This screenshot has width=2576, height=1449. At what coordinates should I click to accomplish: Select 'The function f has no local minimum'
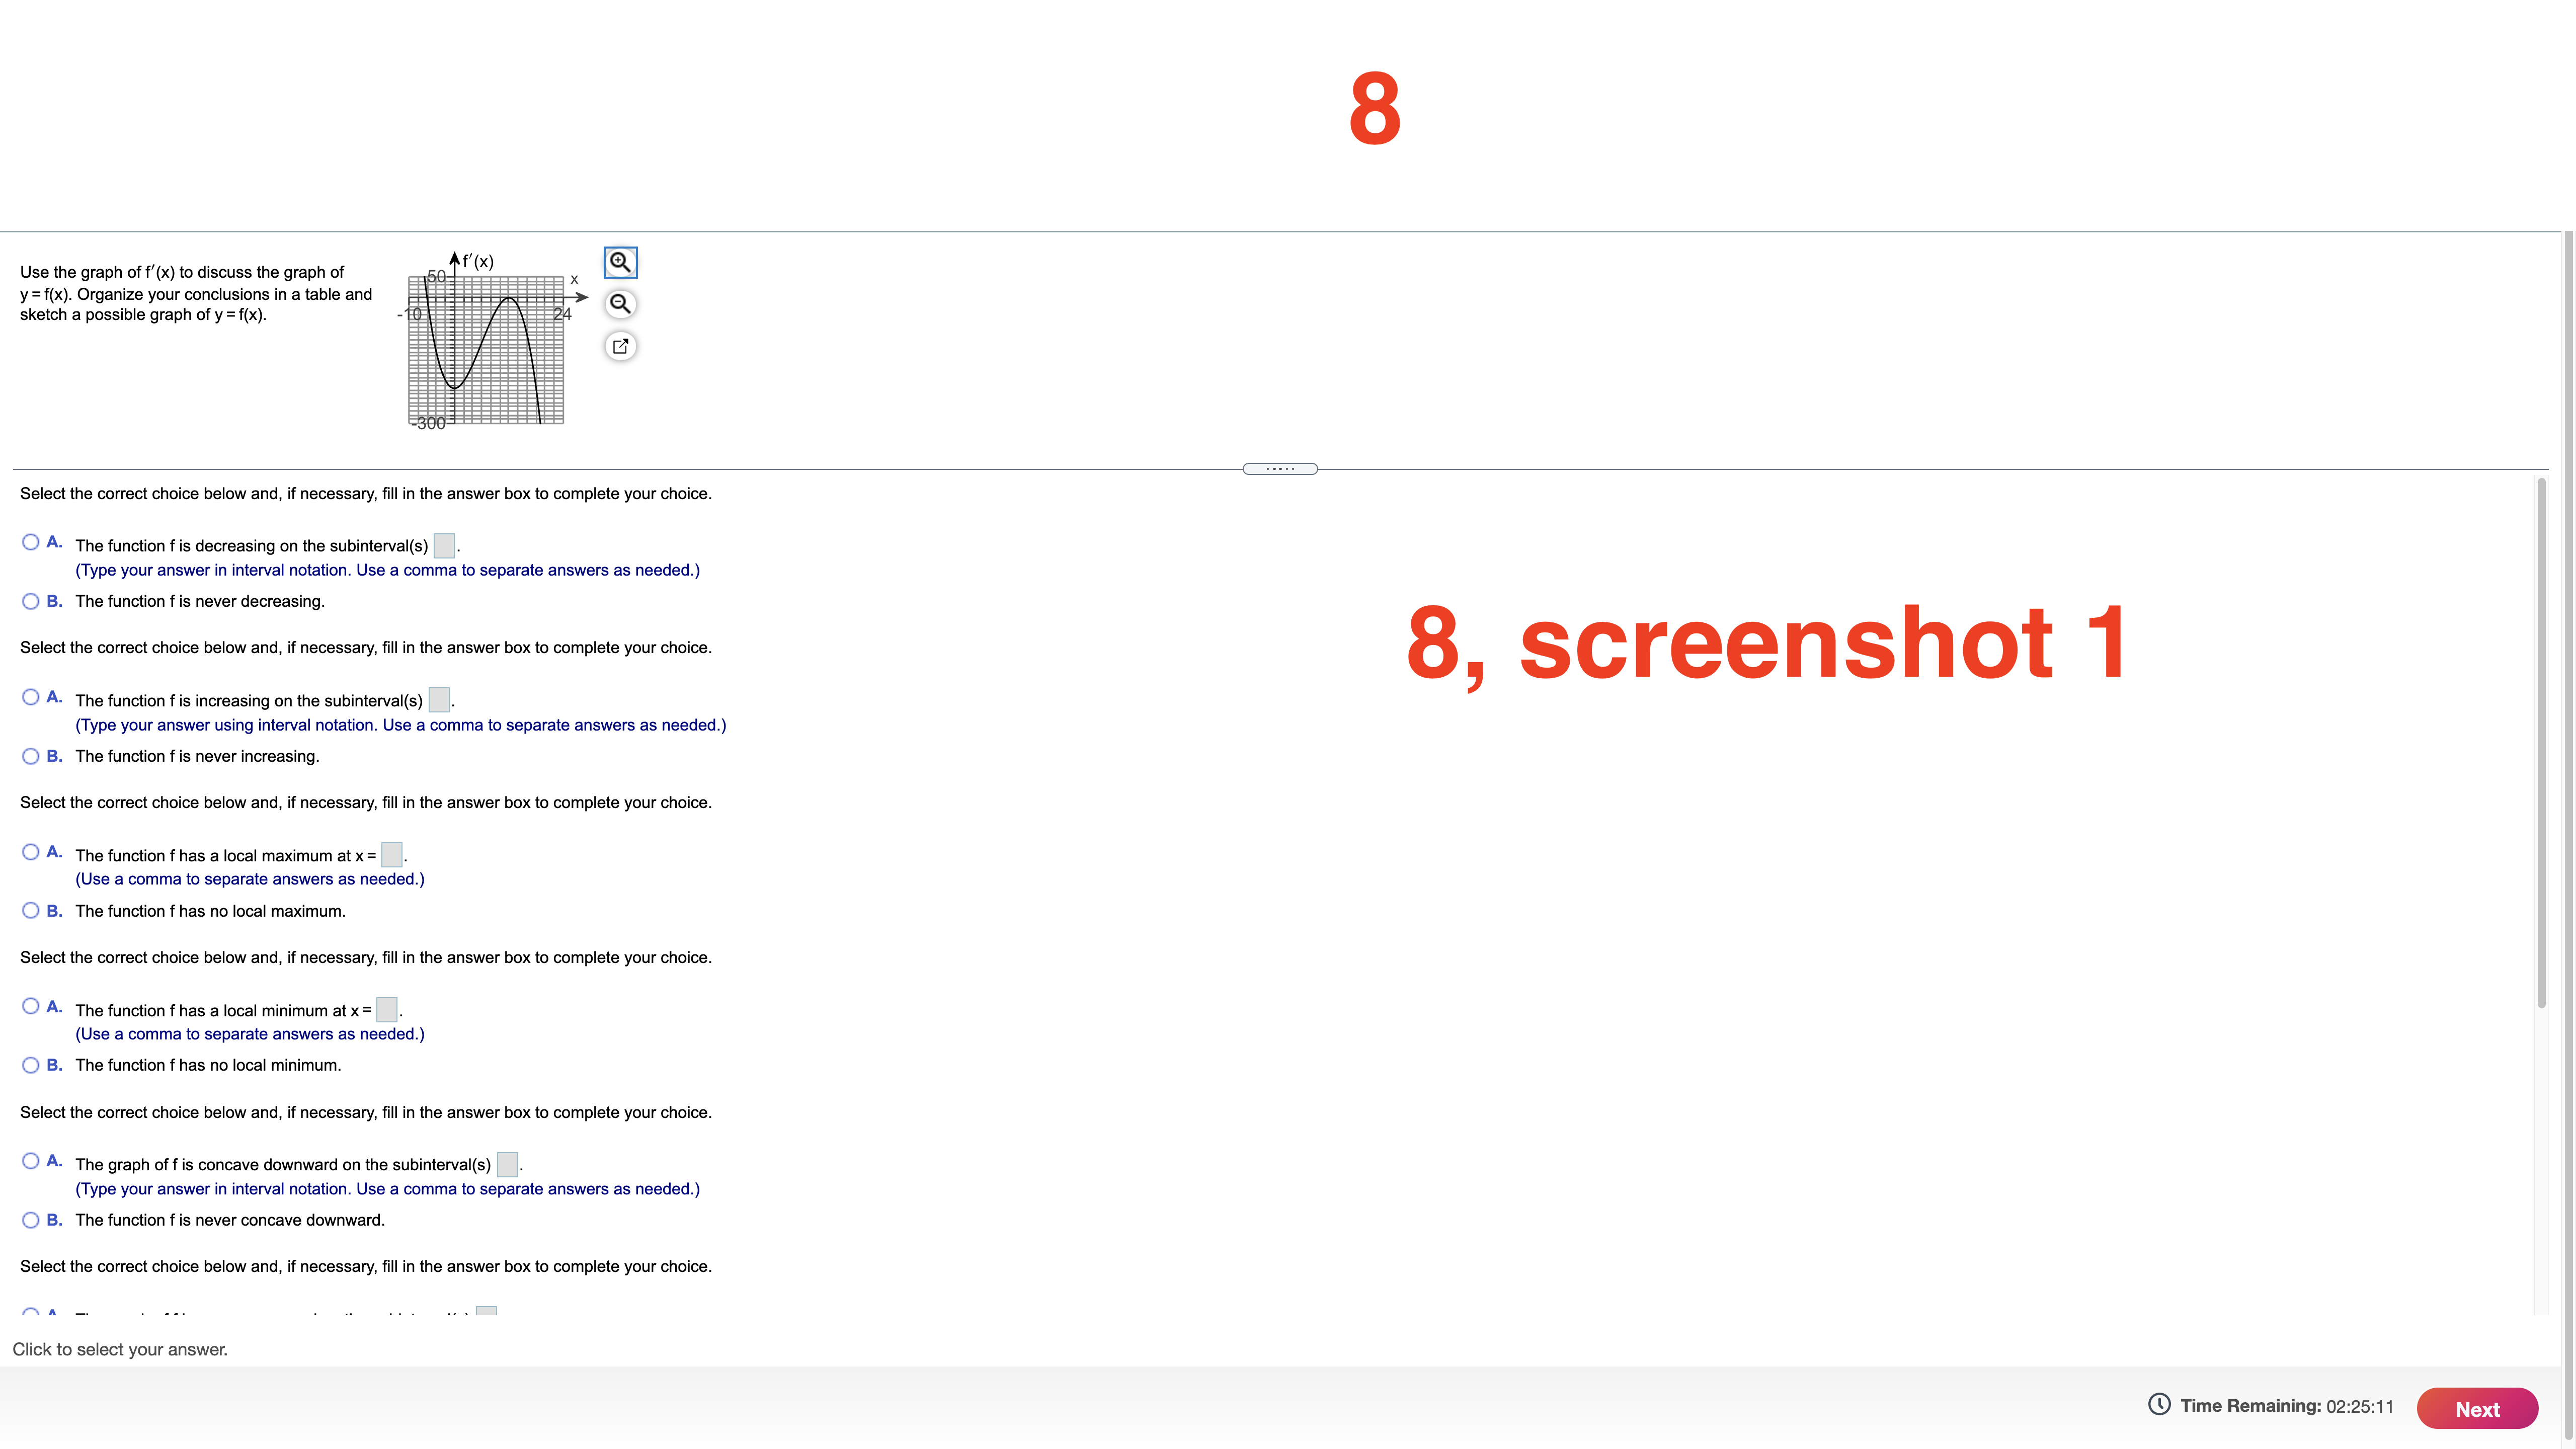point(30,1064)
